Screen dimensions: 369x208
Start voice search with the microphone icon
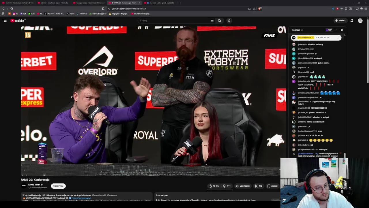click(229, 21)
